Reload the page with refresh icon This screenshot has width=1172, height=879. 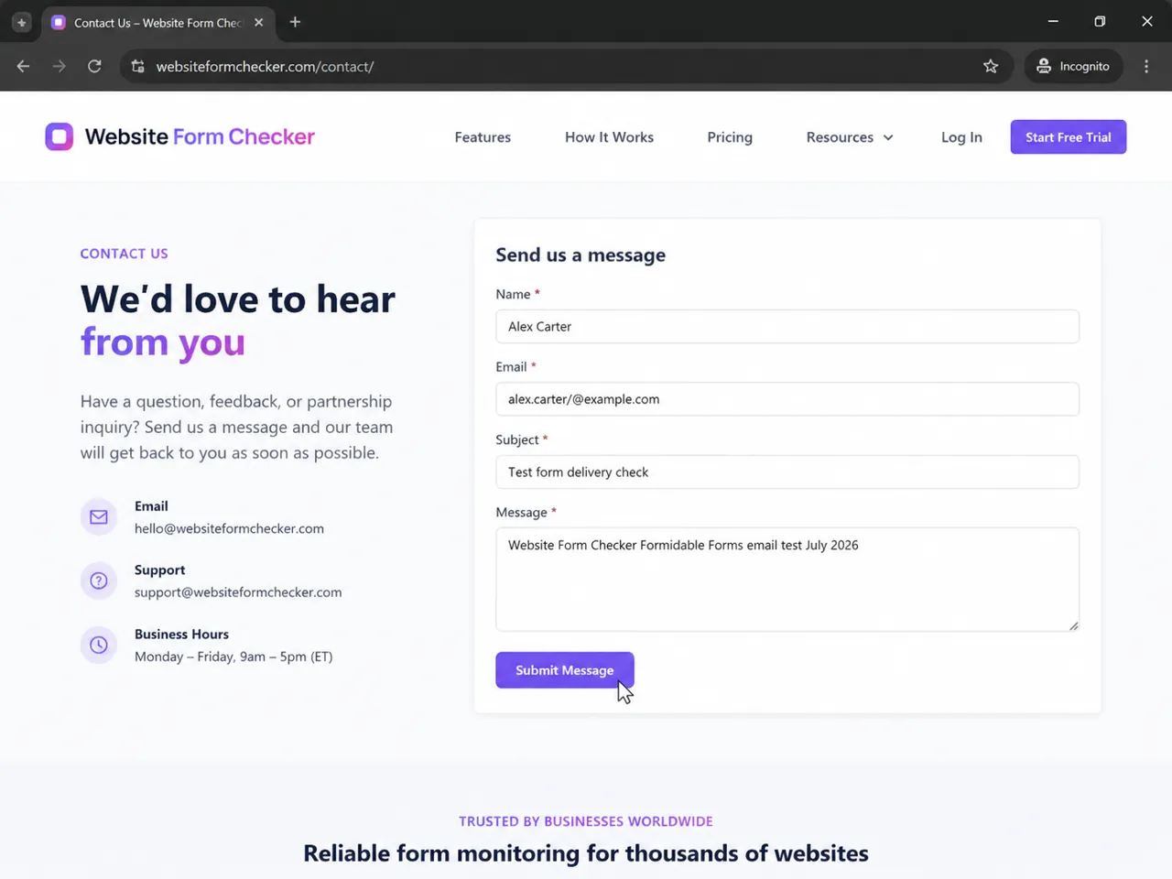(94, 66)
